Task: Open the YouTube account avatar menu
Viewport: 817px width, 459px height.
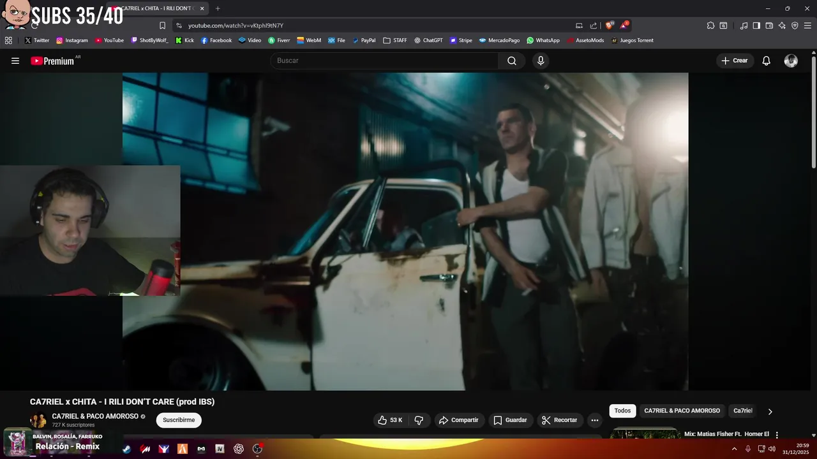Action: click(x=791, y=61)
